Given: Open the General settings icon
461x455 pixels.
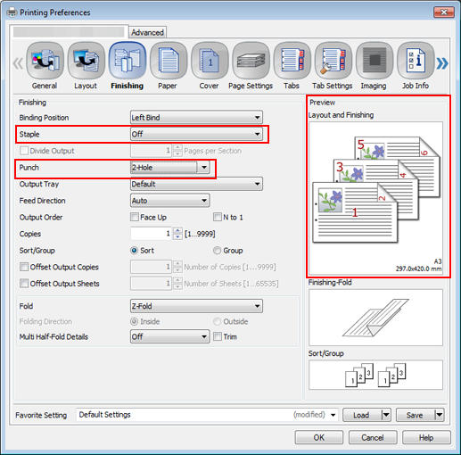Looking at the screenshot, I should click(45, 61).
